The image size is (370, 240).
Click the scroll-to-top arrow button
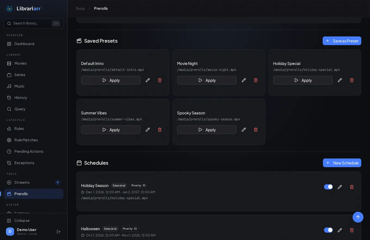[x=358, y=217]
